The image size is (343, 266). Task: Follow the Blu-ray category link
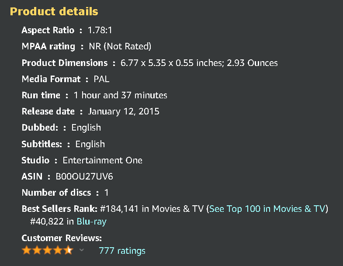click(x=91, y=221)
